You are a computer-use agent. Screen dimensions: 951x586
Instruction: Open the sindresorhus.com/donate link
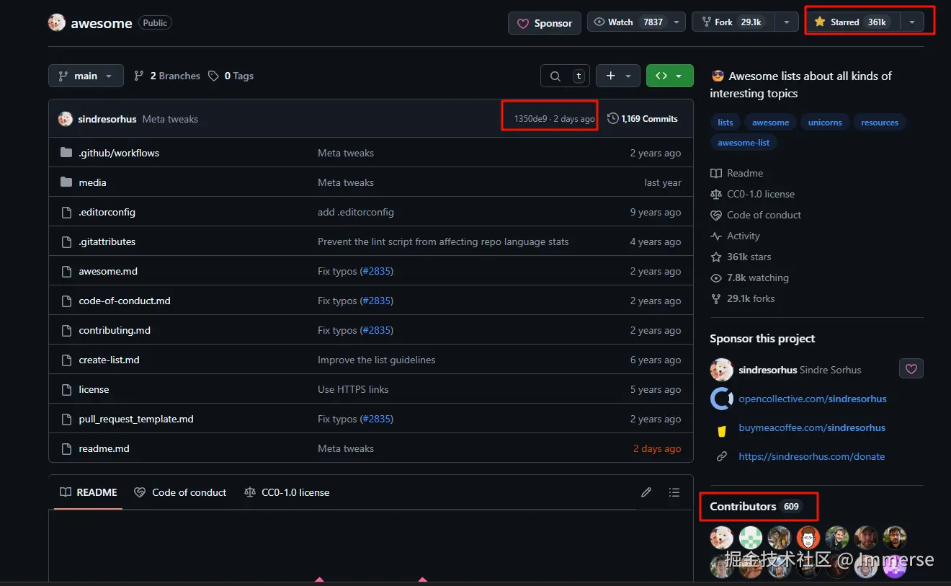coord(812,456)
